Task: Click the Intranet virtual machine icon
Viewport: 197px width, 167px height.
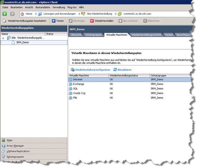Action: pyautogui.click(x=71, y=79)
